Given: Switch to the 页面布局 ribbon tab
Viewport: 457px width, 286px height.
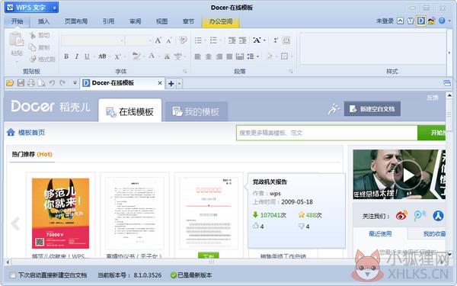Looking at the screenshot, I should point(76,21).
